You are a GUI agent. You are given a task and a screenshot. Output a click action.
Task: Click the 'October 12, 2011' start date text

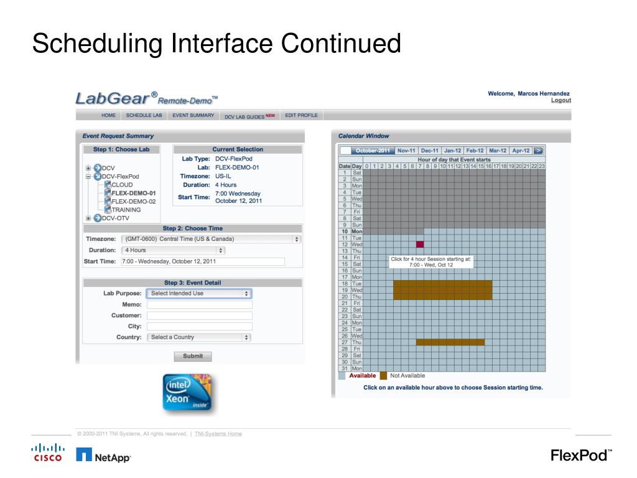[238, 201]
